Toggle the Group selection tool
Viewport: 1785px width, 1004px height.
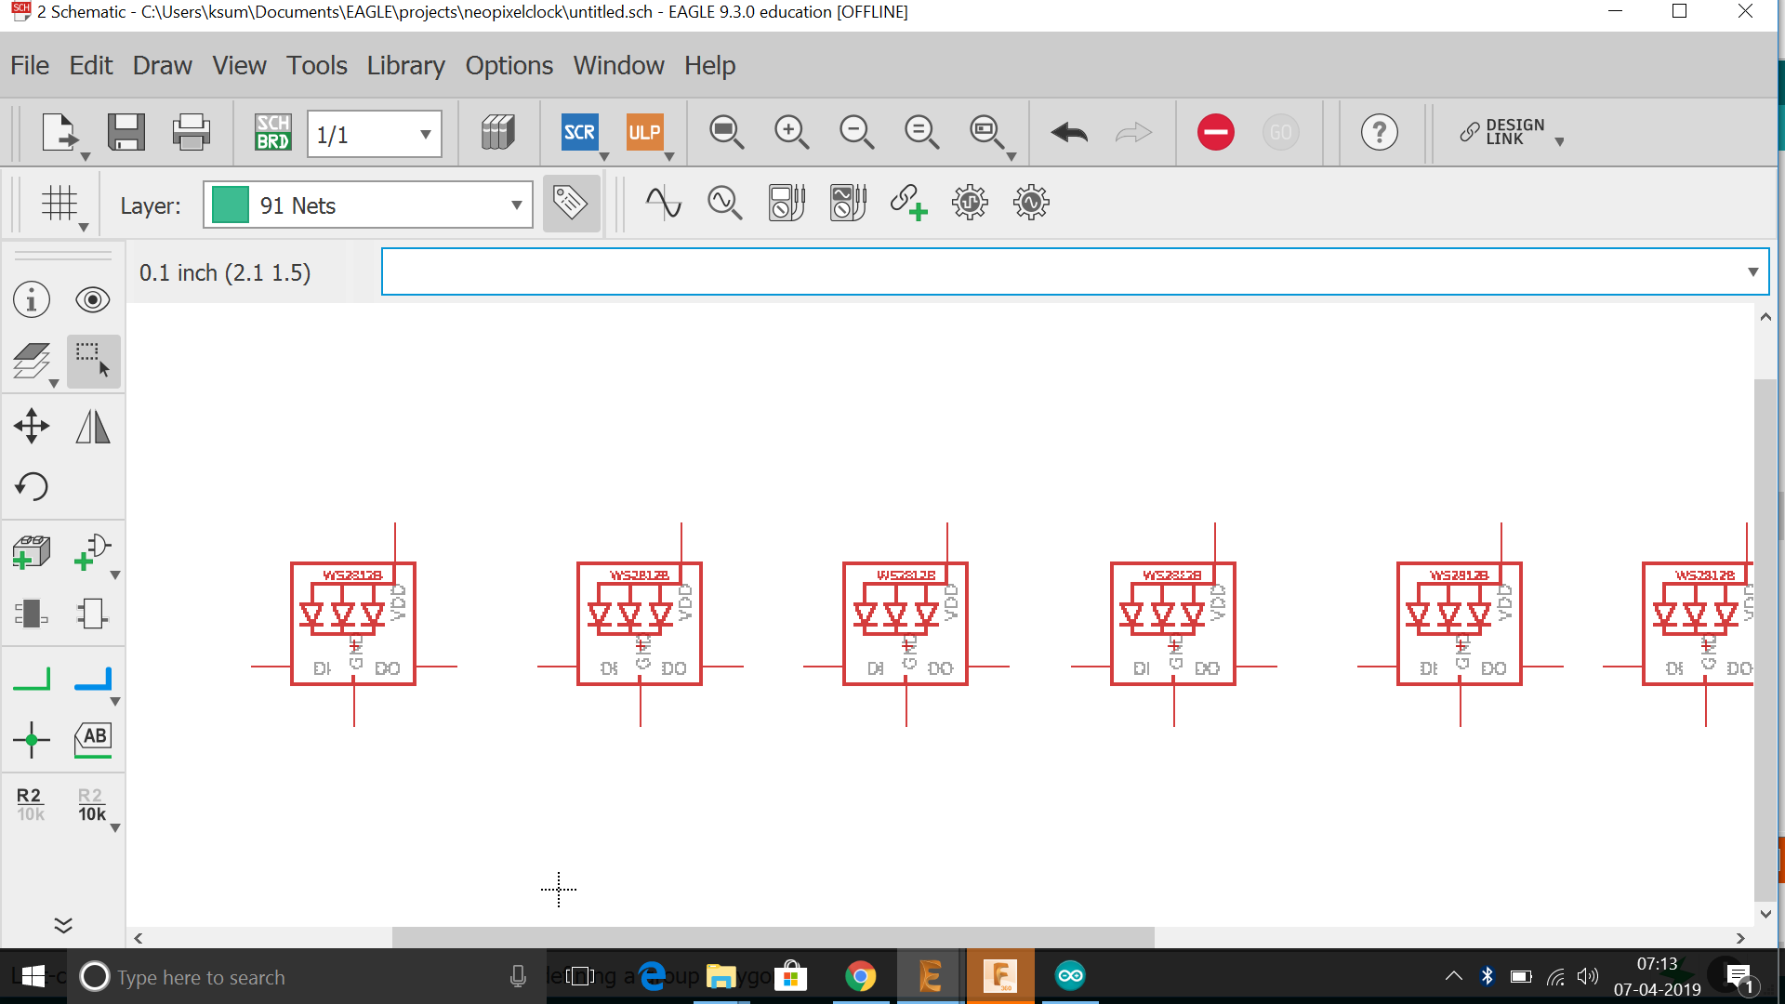pos(93,361)
